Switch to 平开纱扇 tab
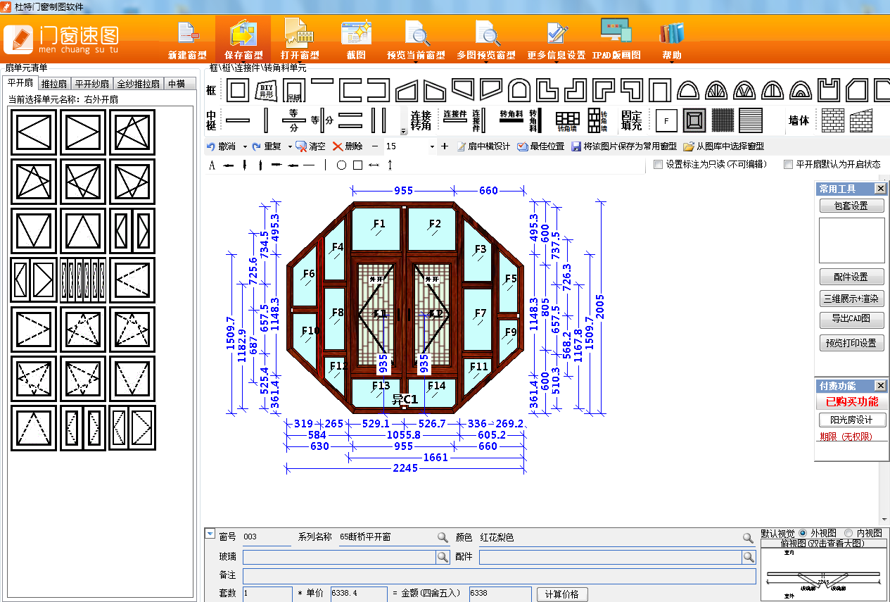This screenshot has width=890, height=602. [91, 84]
